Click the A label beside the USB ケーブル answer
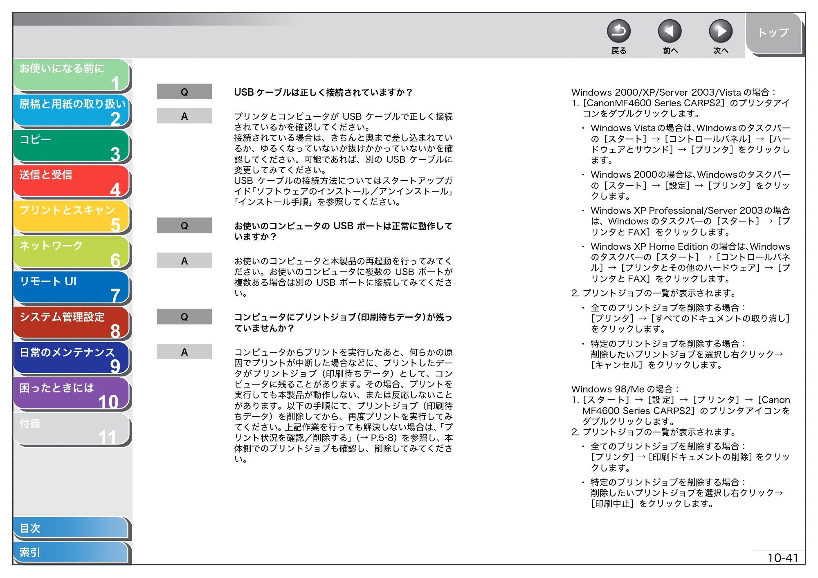The image size is (818, 578). [184, 116]
